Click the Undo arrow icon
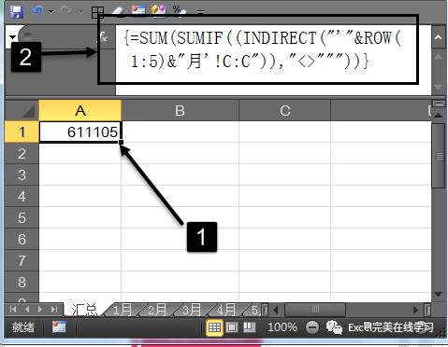The height and width of the screenshot is (347, 448). (x=38, y=11)
